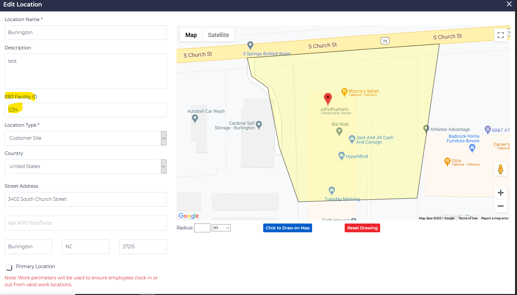Switch to Satellite map view
This screenshot has height=295, width=517.
click(x=218, y=35)
